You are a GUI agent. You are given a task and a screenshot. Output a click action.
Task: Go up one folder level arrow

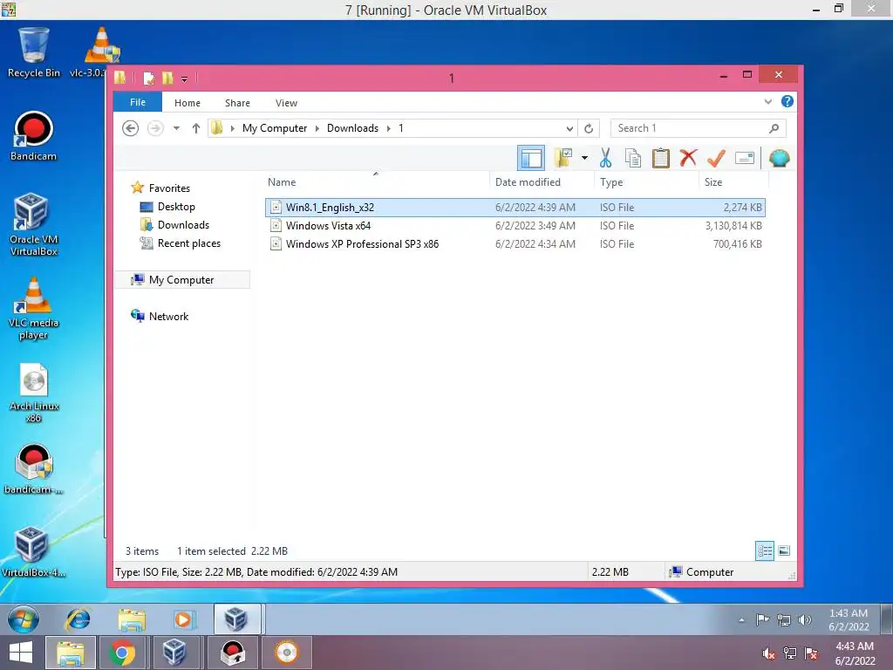(x=196, y=128)
